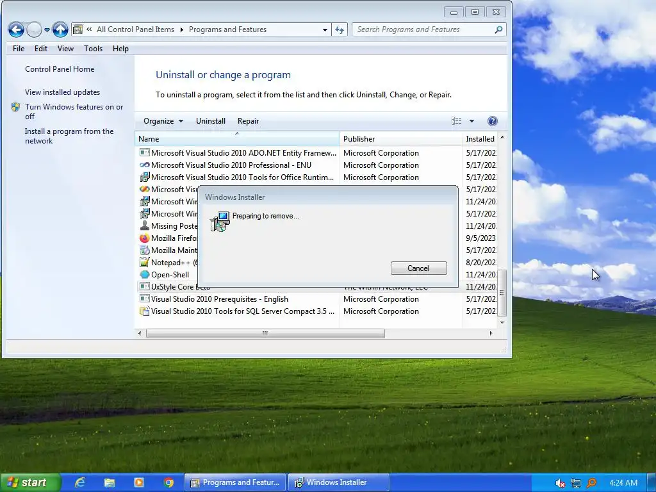Click the horizontal scroll right arrow
This screenshot has height=492, width=656.
tap(491, 333)
